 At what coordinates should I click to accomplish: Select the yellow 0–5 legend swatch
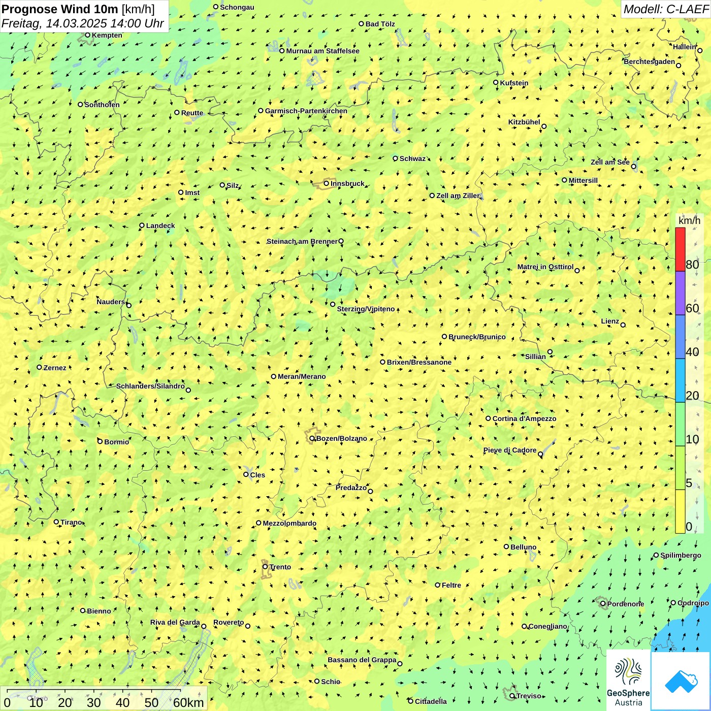tap(680, 512)
